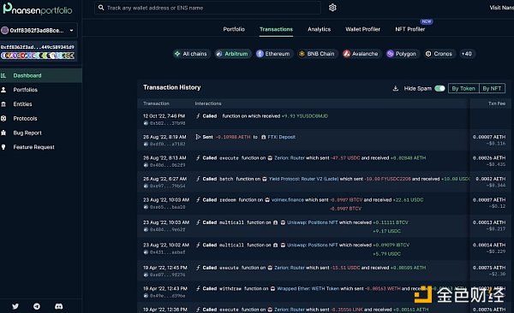The height and width of the screenshot is (313, 514).
Task: Select the By NFT view option
Action: point(492,88)
